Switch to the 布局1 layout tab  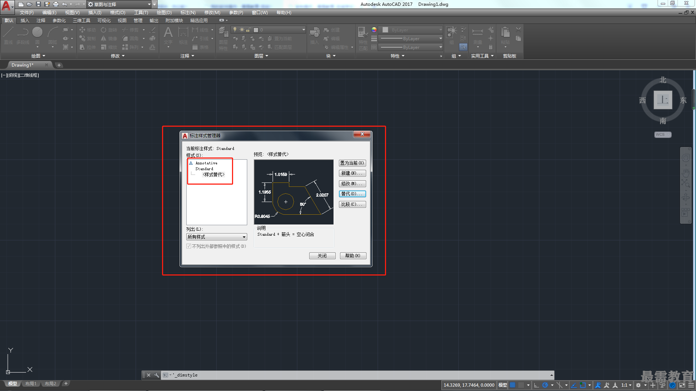(31, 384)
